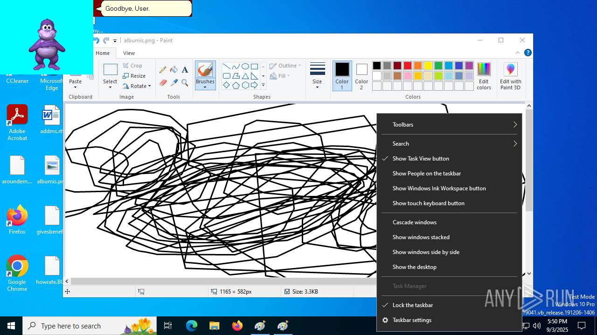Expand the Search submenu
597x335 pixels.
point(449,144)
